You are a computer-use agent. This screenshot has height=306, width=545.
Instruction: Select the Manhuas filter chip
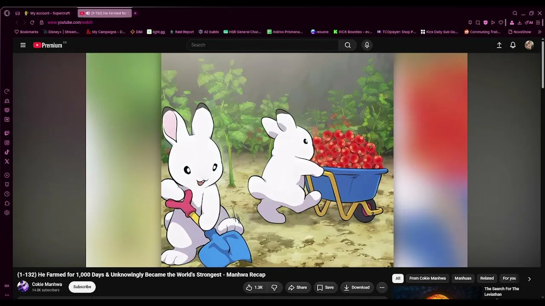(463, 278)
